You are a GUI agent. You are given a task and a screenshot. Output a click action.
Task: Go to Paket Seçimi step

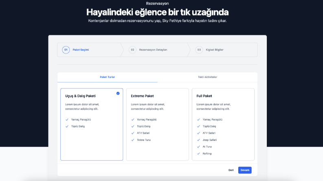pos(81,50)
